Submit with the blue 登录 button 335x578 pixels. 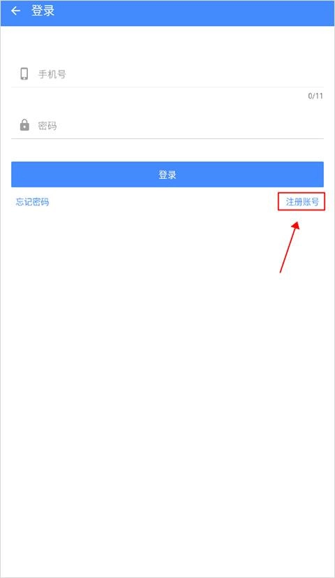point(167,174)
